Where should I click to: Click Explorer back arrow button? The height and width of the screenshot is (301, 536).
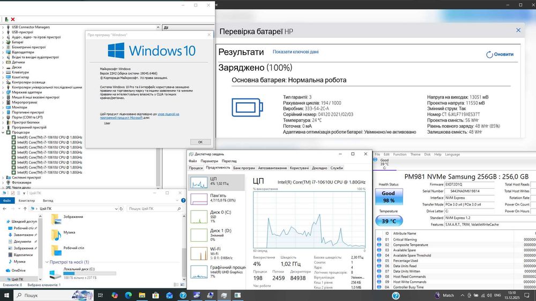4,209
